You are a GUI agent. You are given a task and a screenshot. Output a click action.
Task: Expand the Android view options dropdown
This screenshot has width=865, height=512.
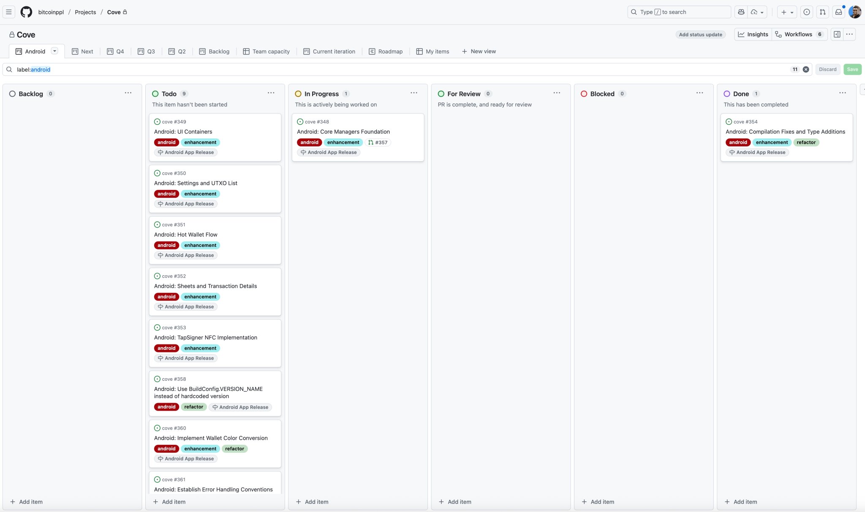(54, 51)
